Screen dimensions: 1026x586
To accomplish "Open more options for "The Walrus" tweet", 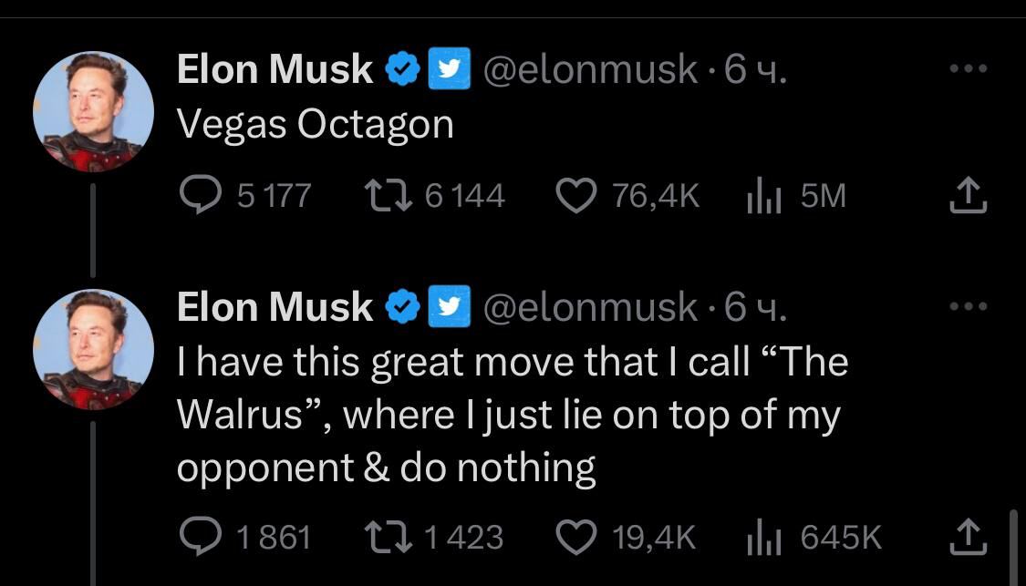I will (x=969, y=305).
